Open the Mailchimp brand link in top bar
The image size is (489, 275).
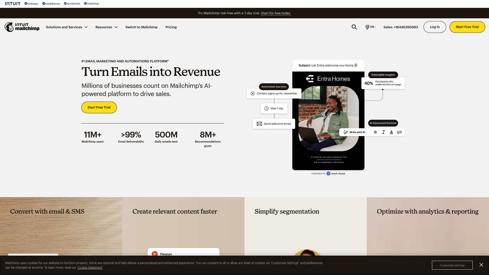tap(91, 4)
